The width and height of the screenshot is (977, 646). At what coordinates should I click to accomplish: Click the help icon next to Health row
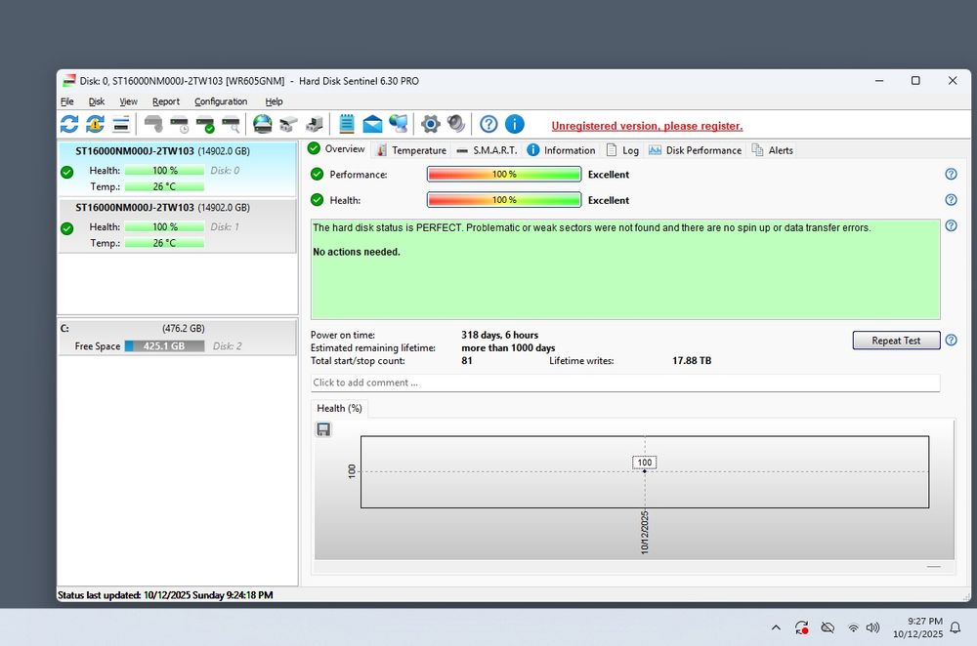(x=951, y=200)
